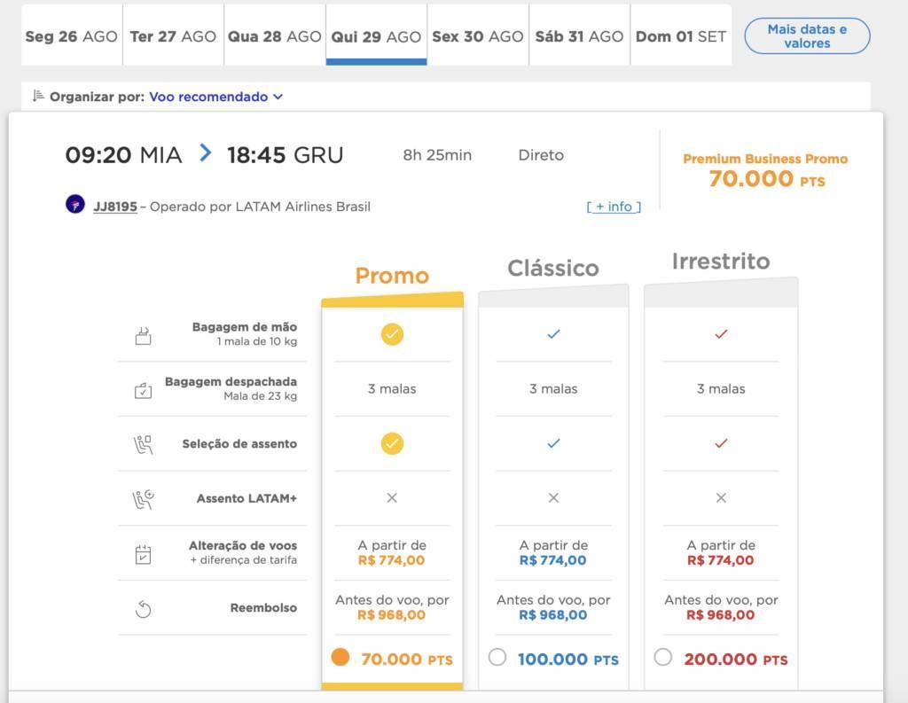The width and height of the screenshot is (908, 703).
Task: Click the LATAM airline logo icon
Action: tap(74, 204)
